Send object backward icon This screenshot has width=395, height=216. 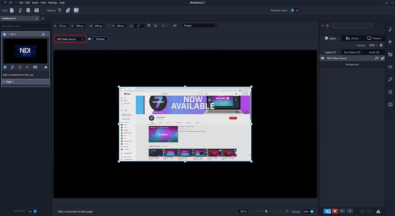pyautogui.click(x=155, y=25)
